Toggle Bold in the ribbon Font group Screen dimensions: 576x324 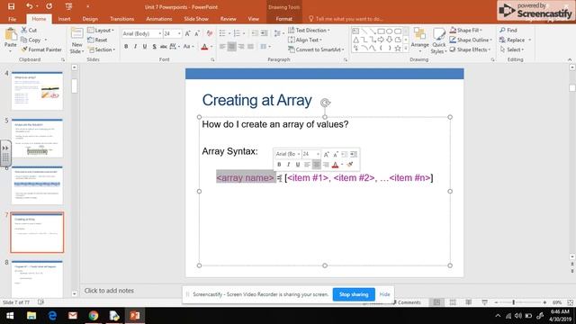click(x=126, y=47)
